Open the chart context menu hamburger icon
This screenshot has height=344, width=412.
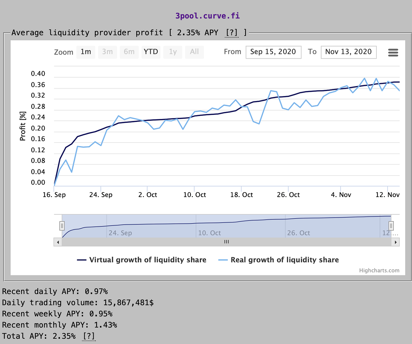point(393,52)
